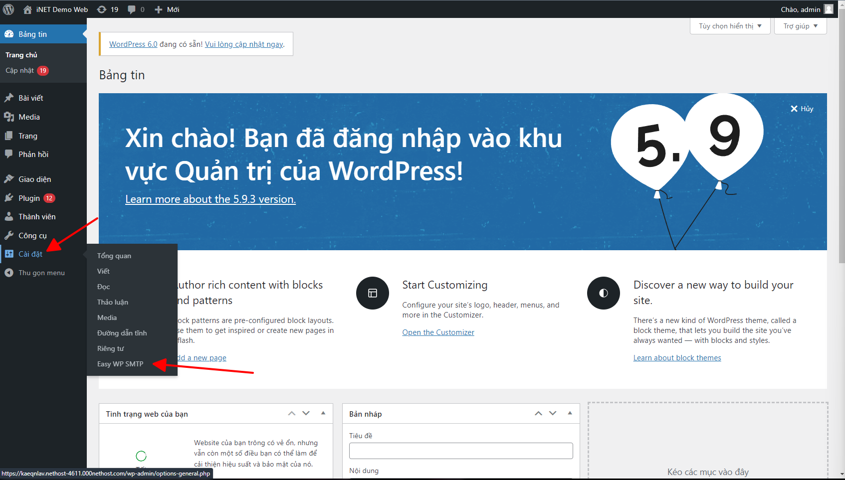Move Bản nháp panel up
845x480 pixels.
(538, 413)
